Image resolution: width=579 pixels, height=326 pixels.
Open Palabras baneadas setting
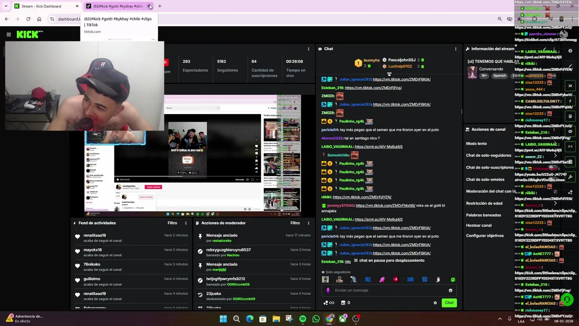484,215
